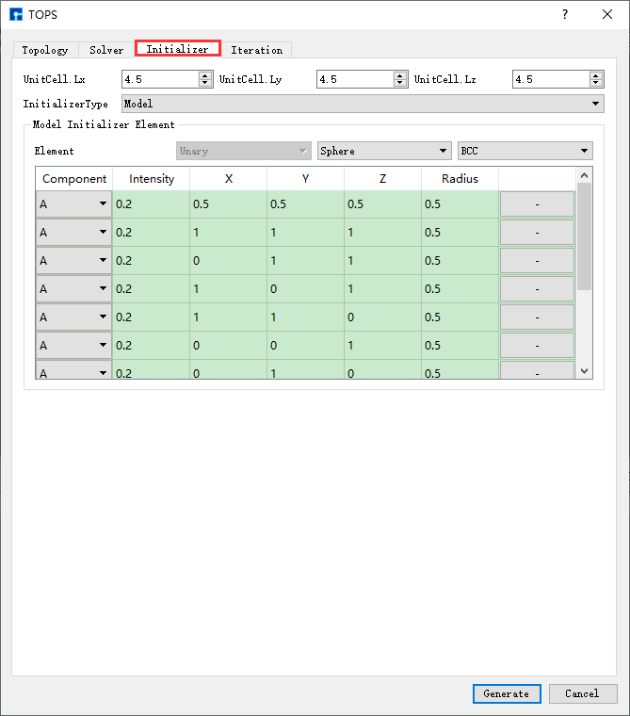Open the Sphere shape dropdown

pyautogui.click(x=384, y=151)
